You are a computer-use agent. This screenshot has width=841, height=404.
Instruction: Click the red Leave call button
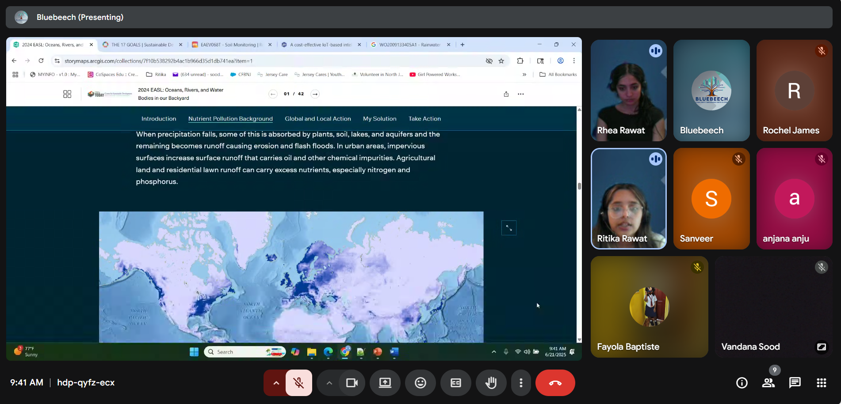click(x=555, y=383)
